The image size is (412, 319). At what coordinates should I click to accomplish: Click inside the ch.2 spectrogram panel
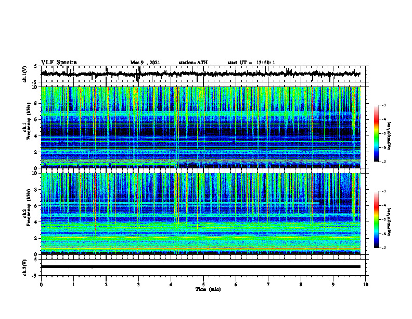pyautogui.click(x=200, y=214)
